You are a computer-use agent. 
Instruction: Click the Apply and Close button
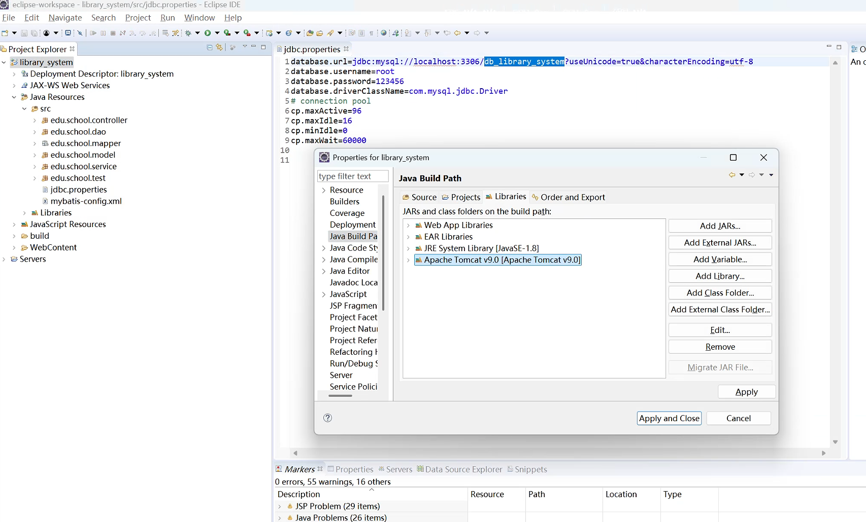669,418
